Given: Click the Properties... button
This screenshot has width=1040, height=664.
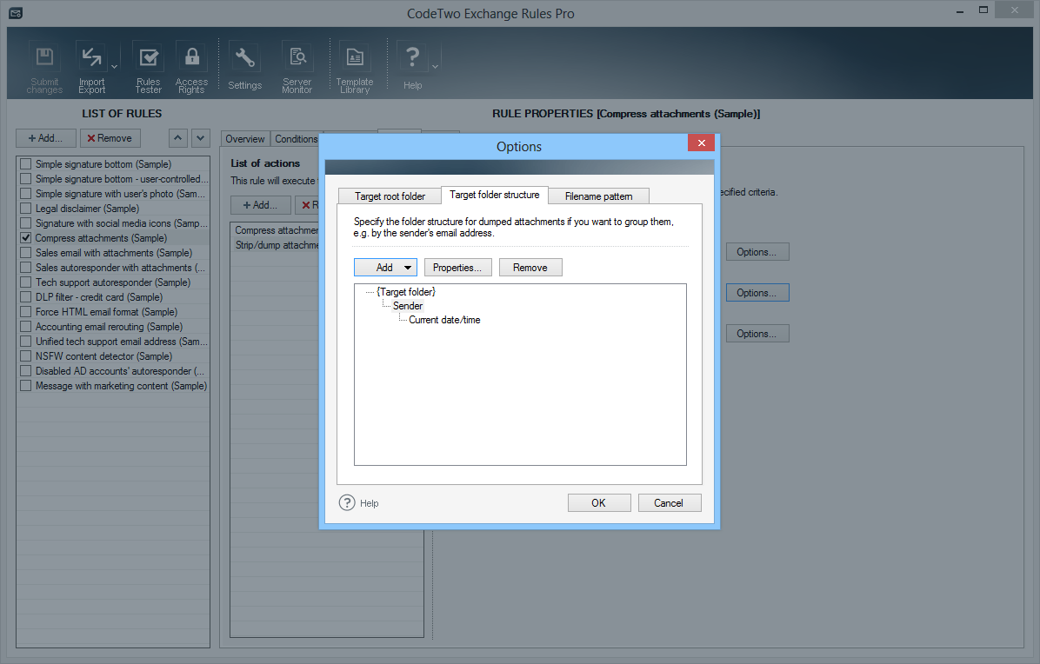Looking at the screenshot, I should pyautogui.click(x=457, y=268).
